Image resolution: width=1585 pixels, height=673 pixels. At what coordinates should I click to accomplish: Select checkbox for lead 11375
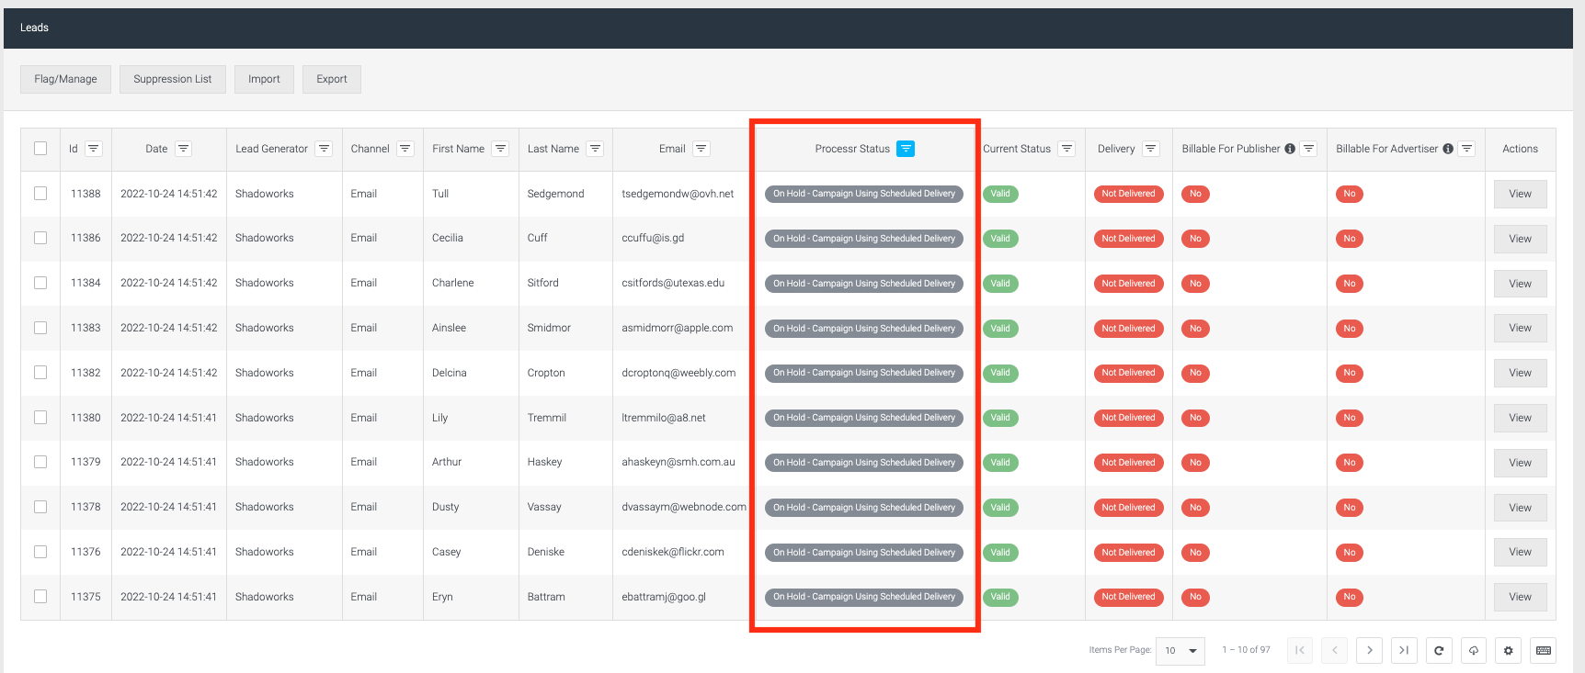pyautogui.click(x=40, y=597)
